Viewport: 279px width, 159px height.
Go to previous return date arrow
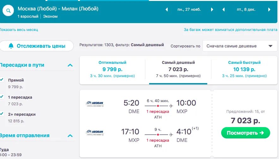point(223,9)
